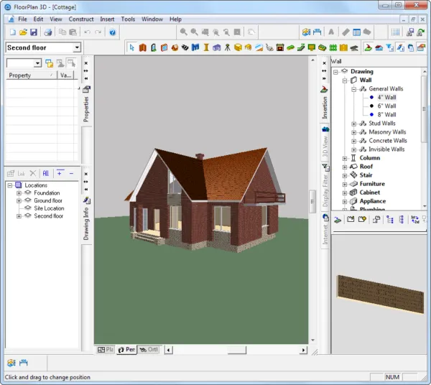Expand the Stud Walls node
Image resolution: width=431 pixels, height=385 pixels.
[353, 124]
